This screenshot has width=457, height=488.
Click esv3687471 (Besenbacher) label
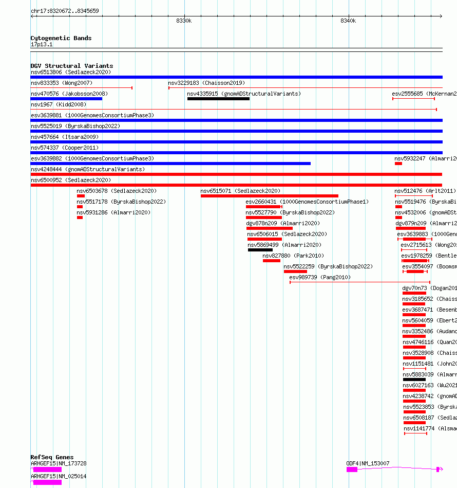[429, 310]
